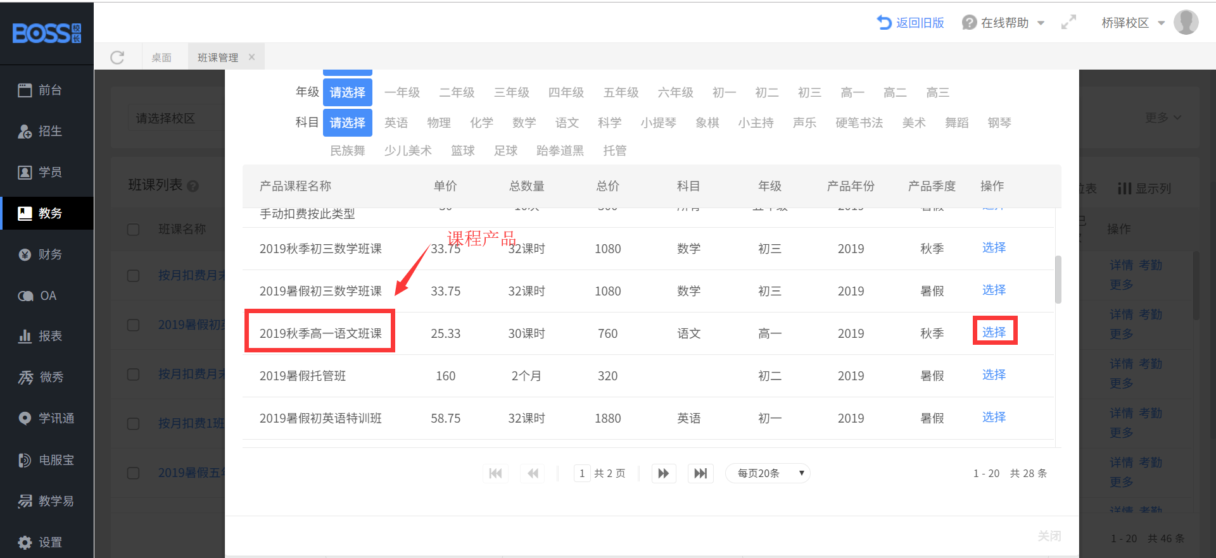Toggle checkbox for 2019暑假五 row
Viewport: 1216px width, 558px height.
click(133, 473)
